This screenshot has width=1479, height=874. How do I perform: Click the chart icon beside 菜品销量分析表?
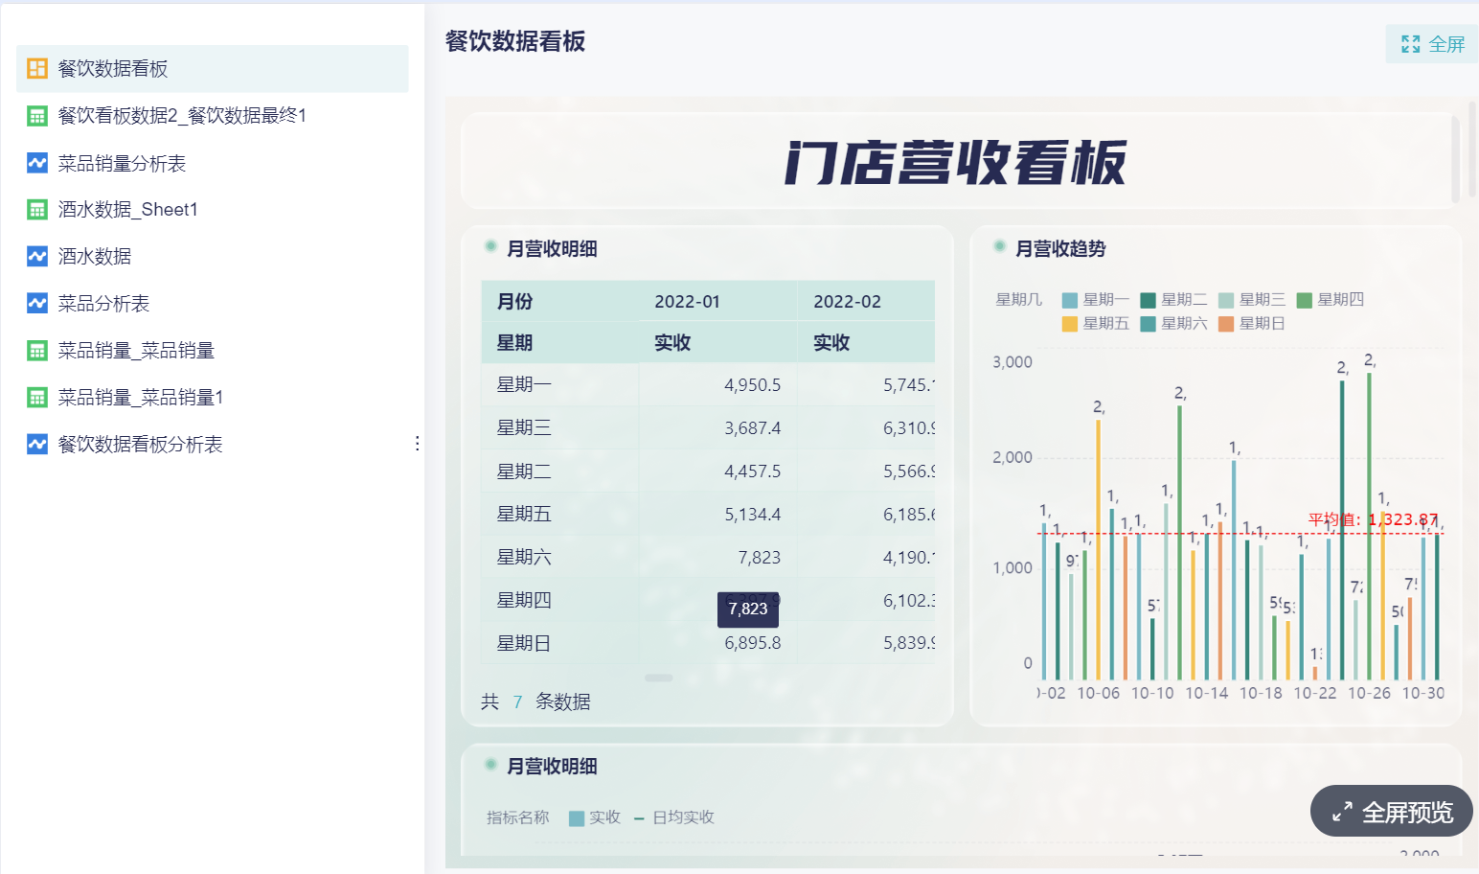[x=37, y=163]
